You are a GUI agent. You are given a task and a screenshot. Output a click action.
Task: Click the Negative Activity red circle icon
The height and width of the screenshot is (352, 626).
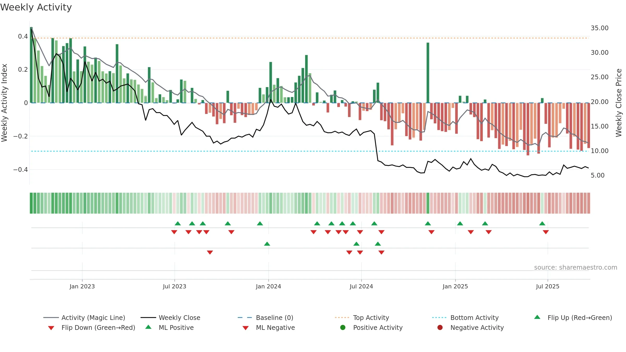point(440,327)
